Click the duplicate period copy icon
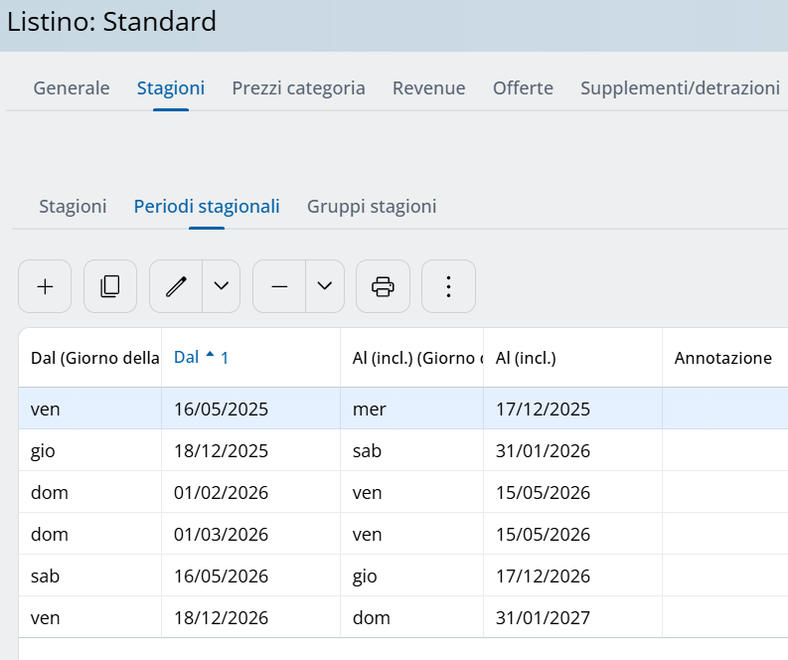The width and height of the screenshot is (788, 660). [110, 286]
